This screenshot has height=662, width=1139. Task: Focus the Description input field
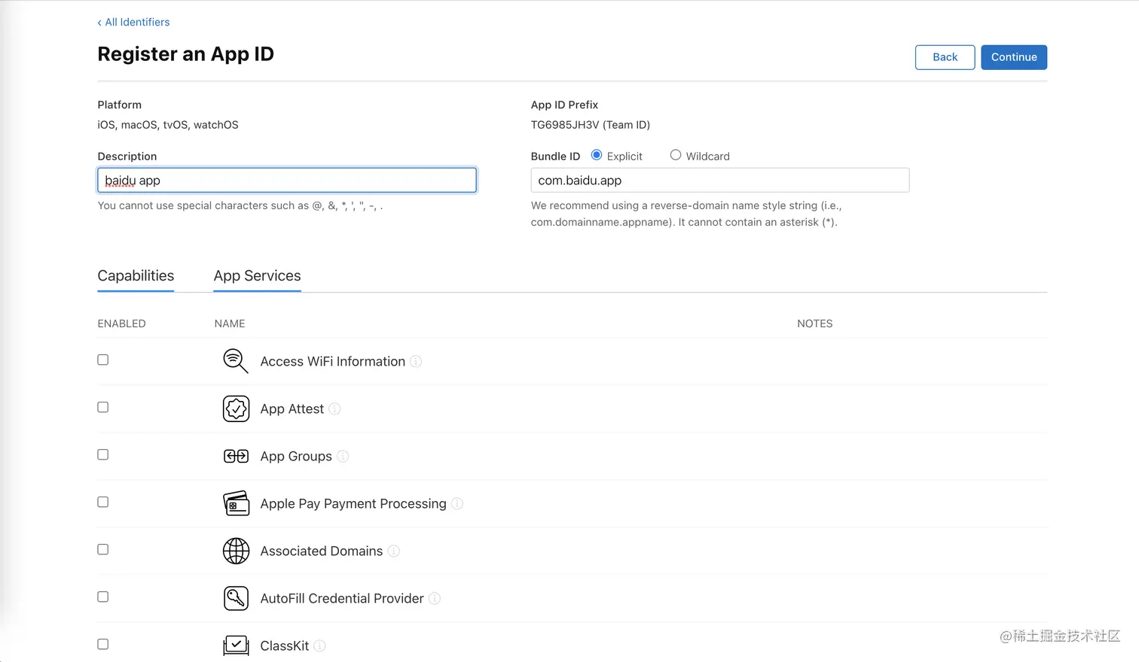287,181
